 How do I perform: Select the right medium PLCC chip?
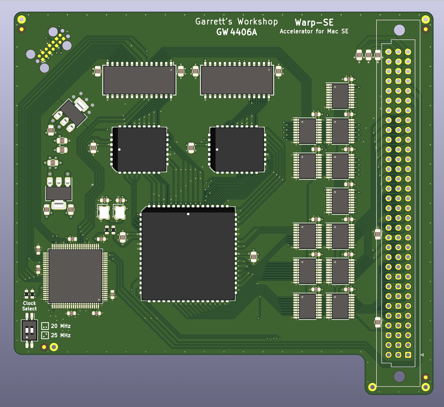237,150
